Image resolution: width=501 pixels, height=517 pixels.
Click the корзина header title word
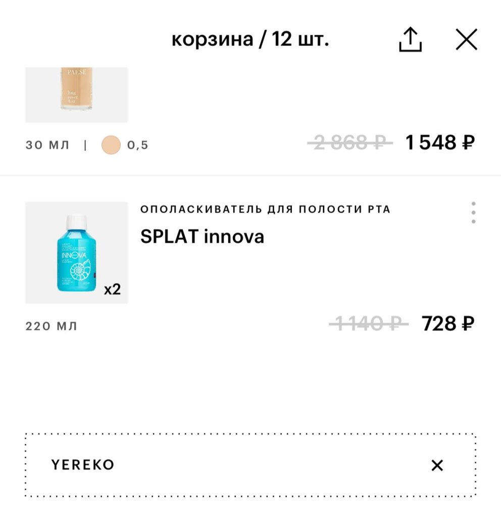pyautogui.click(x=212, y=39)
